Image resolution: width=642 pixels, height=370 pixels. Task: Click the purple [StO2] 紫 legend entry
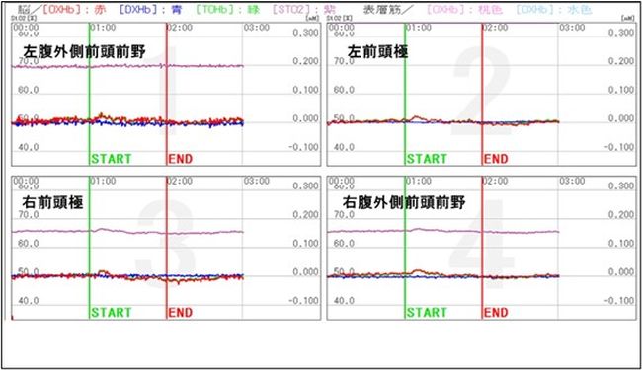click(x=304, y=10)
